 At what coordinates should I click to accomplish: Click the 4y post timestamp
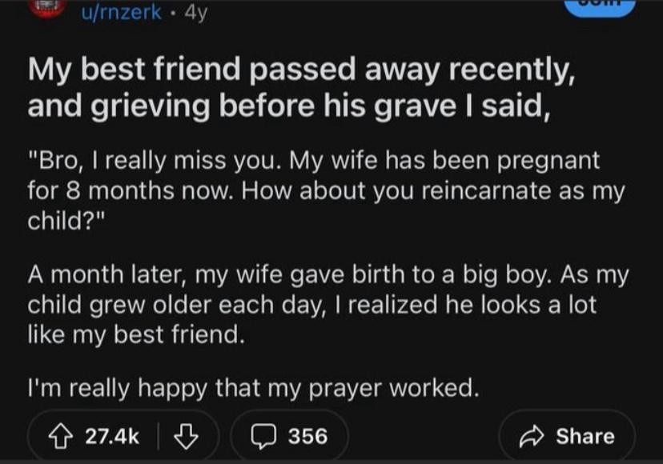click(x=195, y=12)
